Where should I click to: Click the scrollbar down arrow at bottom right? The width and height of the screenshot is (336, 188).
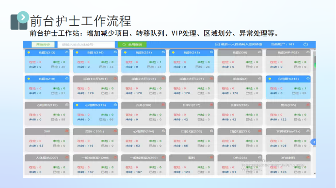(314, 173)
